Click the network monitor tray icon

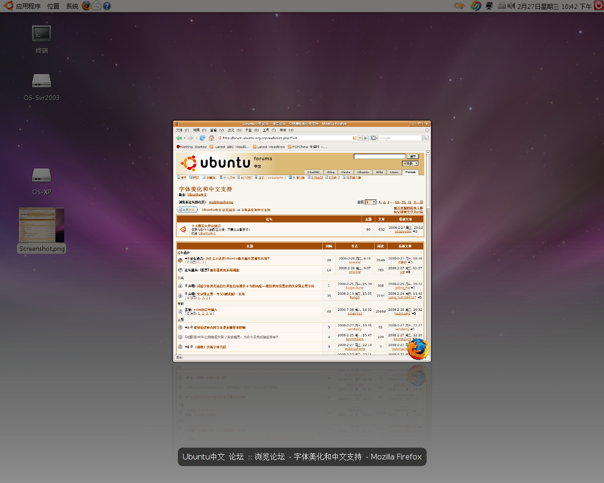click(x=489, y=6)
